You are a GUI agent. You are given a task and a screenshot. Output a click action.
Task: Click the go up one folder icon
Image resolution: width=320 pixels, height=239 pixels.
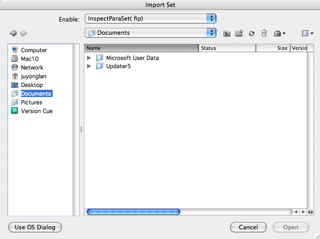point(226,33)
